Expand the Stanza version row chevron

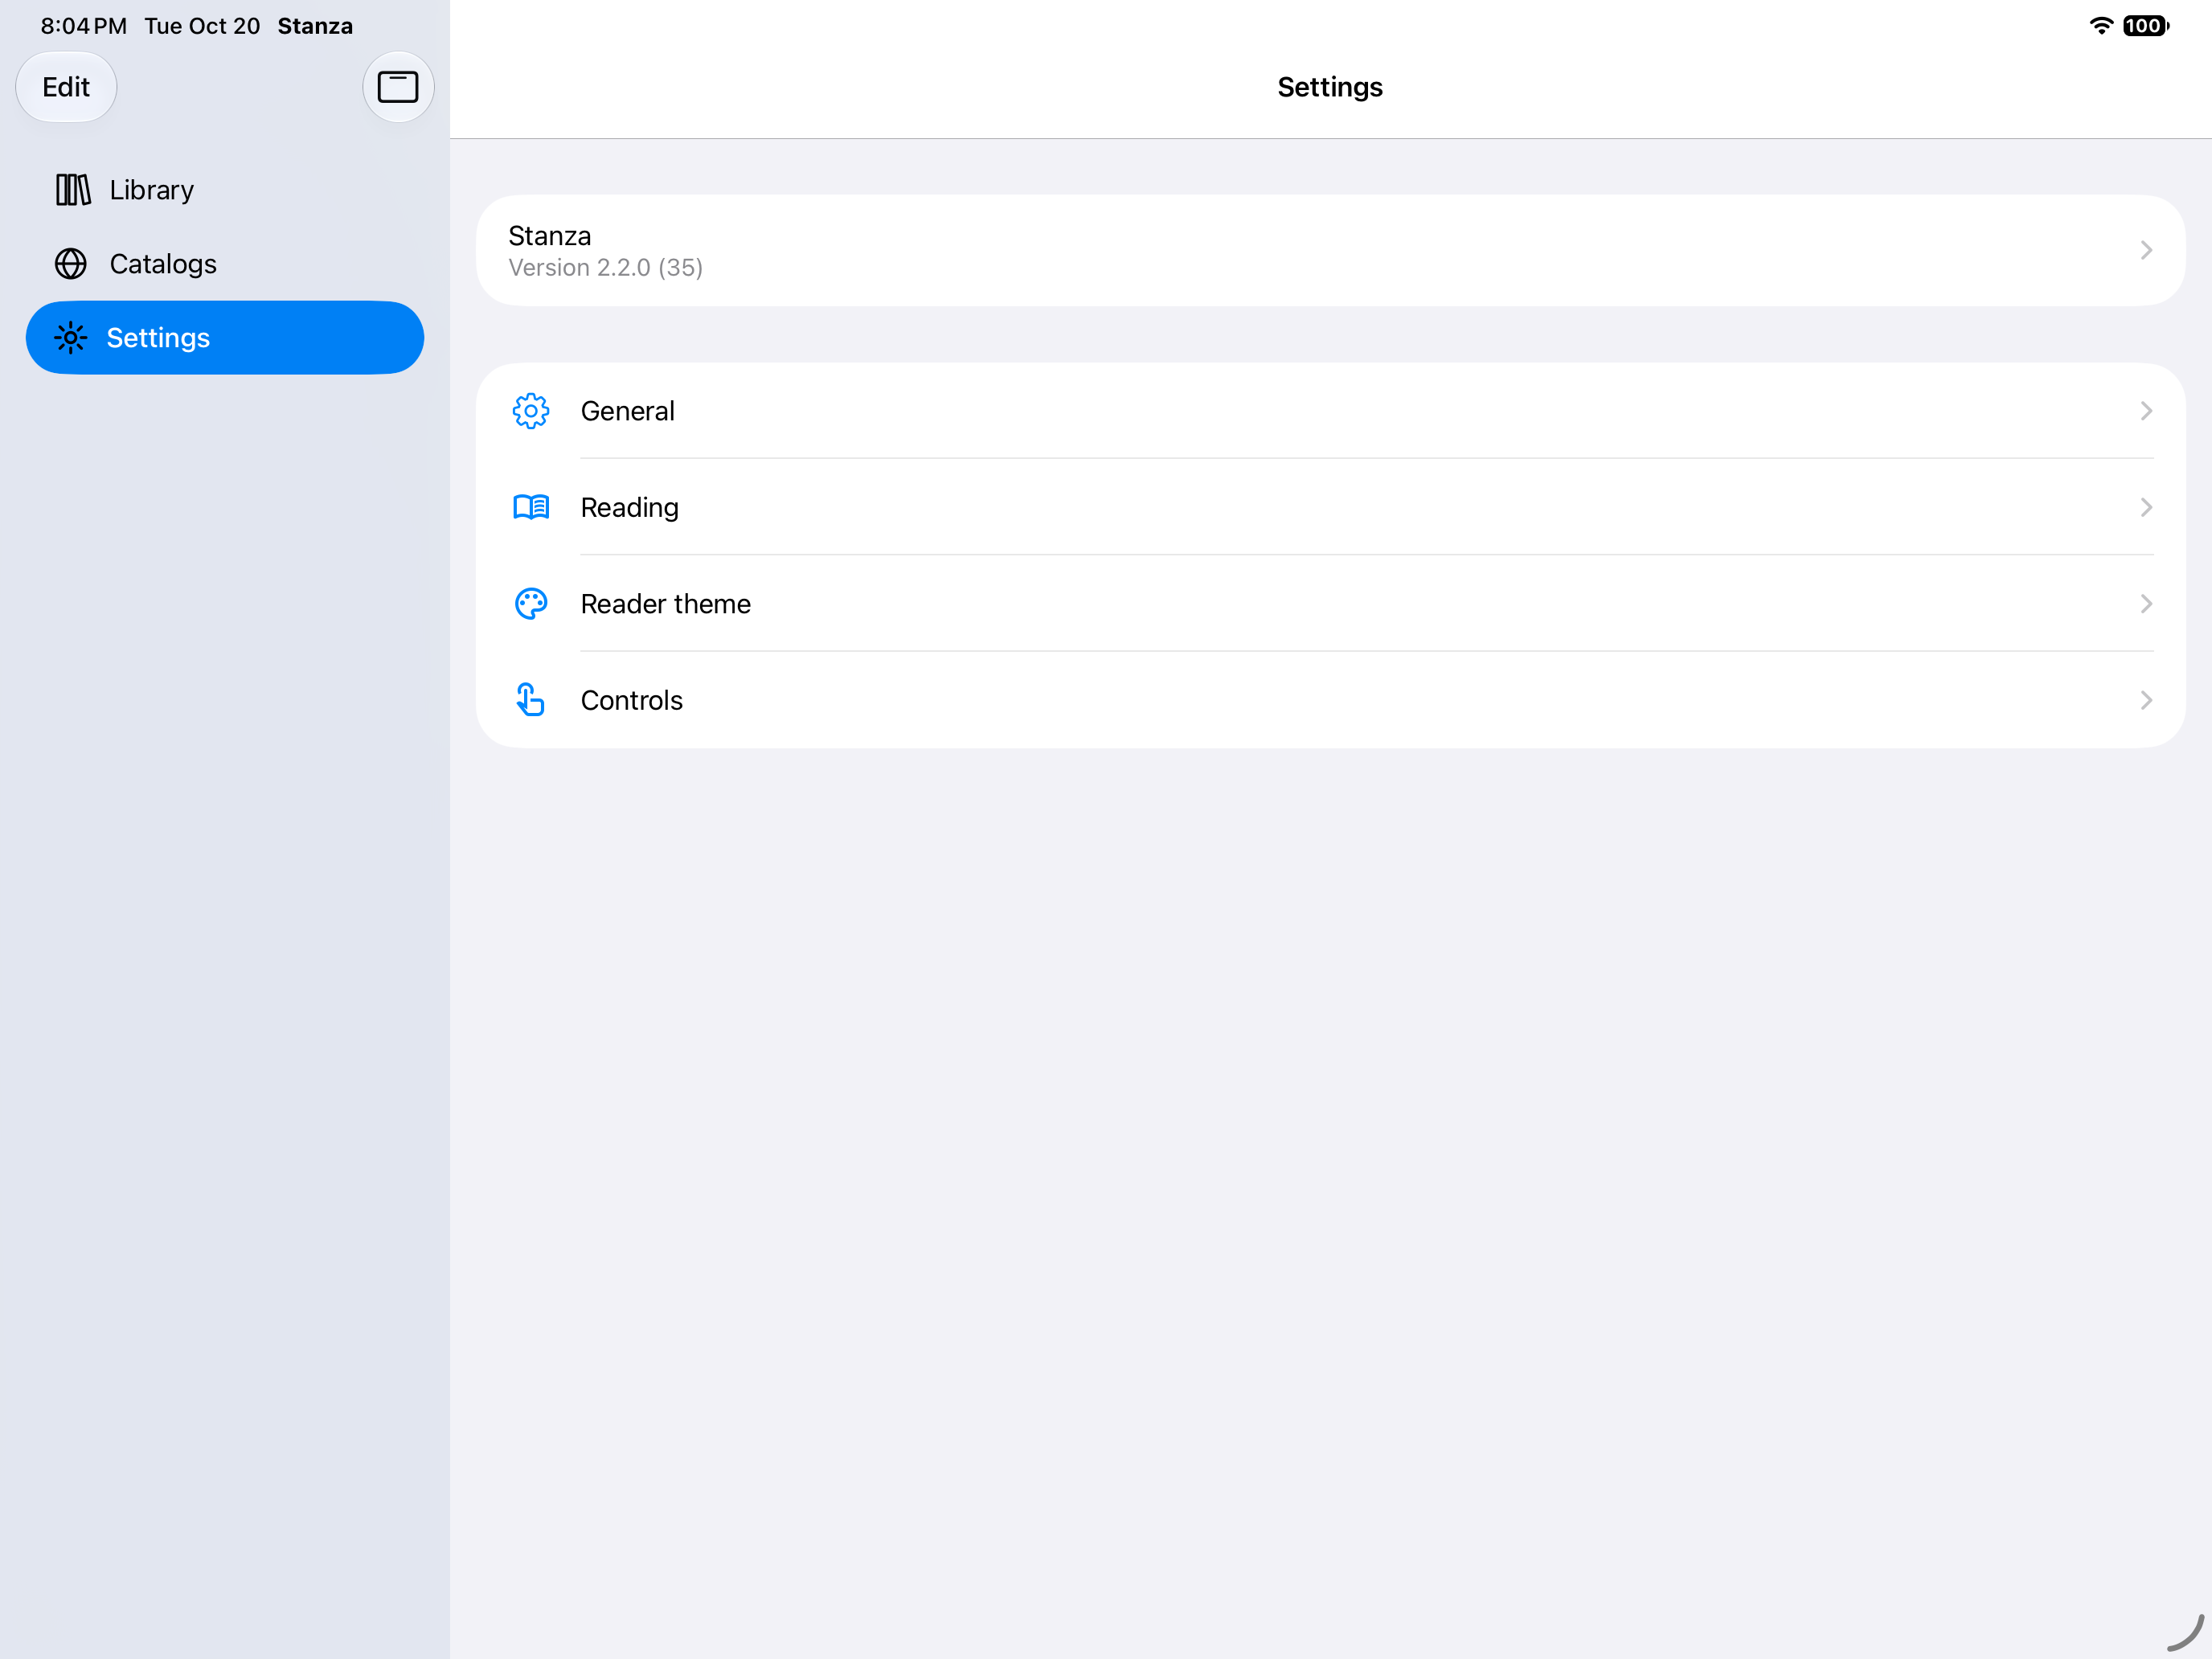2146,250
